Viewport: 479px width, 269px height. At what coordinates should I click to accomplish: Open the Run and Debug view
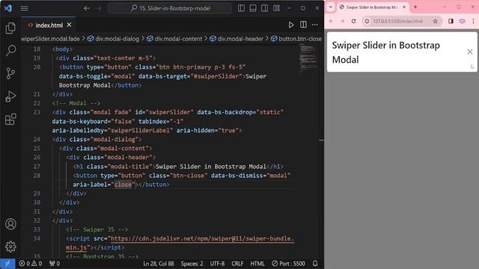point(10,96)
